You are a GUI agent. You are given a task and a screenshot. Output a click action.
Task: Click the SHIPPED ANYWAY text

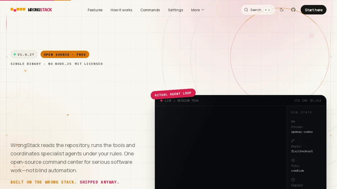coord(99,182)
